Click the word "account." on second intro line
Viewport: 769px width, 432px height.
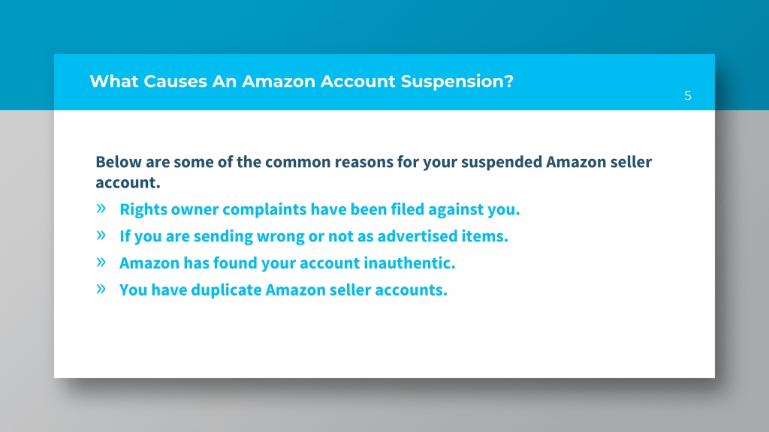click(128, 183)
